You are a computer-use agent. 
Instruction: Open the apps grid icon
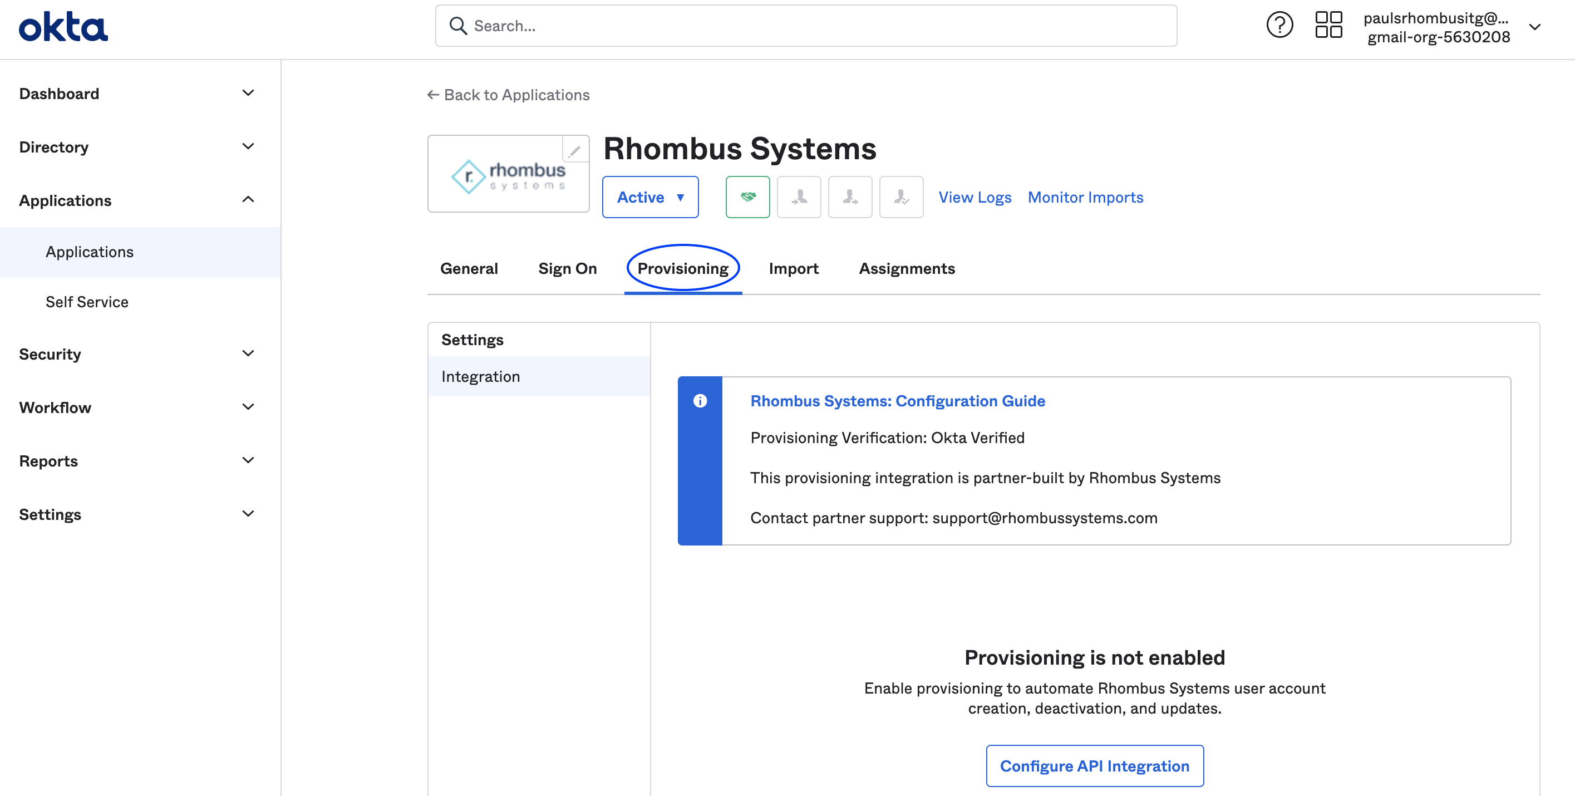pos(1328,26)
